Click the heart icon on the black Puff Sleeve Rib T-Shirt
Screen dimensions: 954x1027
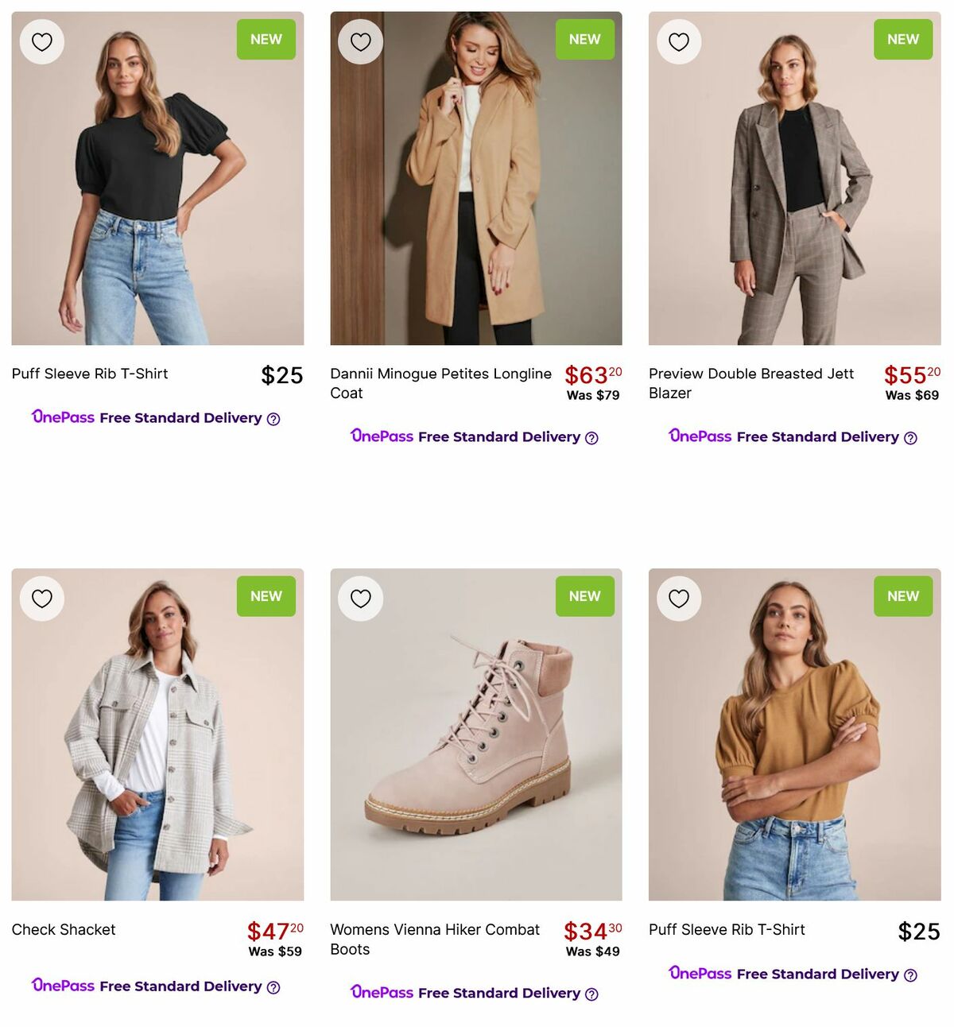(41, 41)
